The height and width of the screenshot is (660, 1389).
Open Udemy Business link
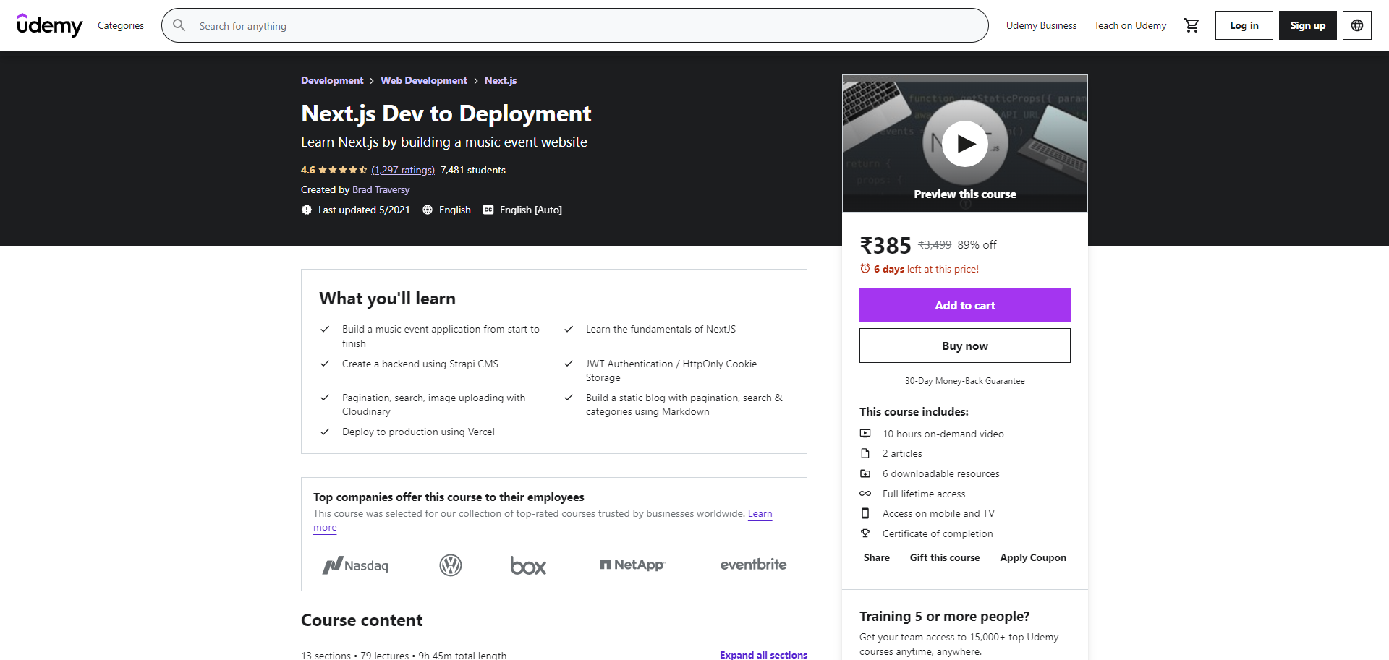1041,25
